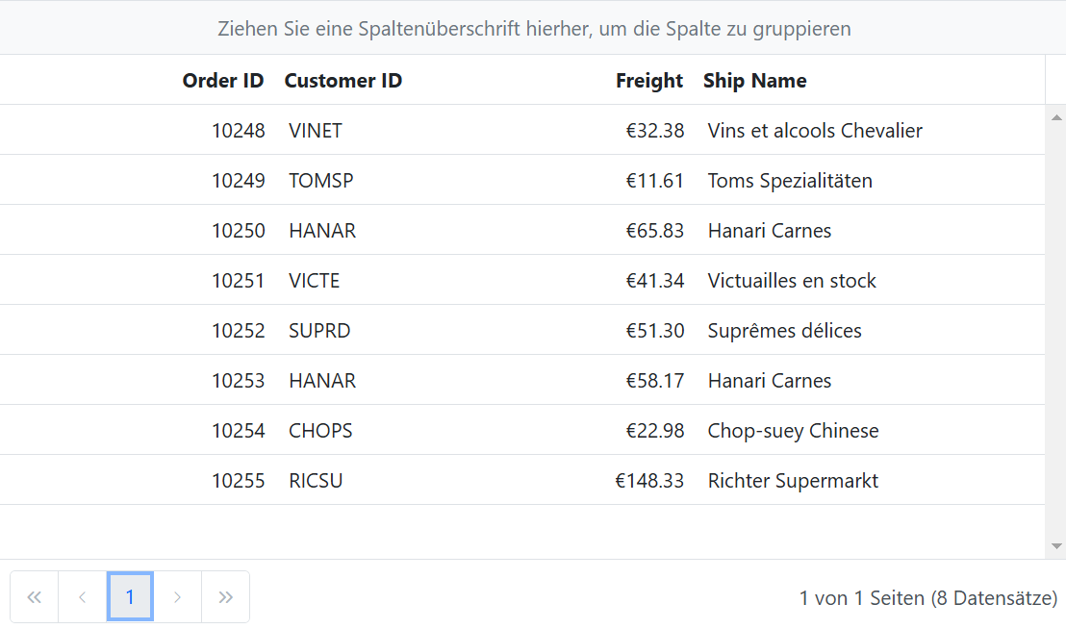This screenshot has width=1066, height=629.
Task: Click the grid scrollbar up arrow
Action: pos(1055,117)
